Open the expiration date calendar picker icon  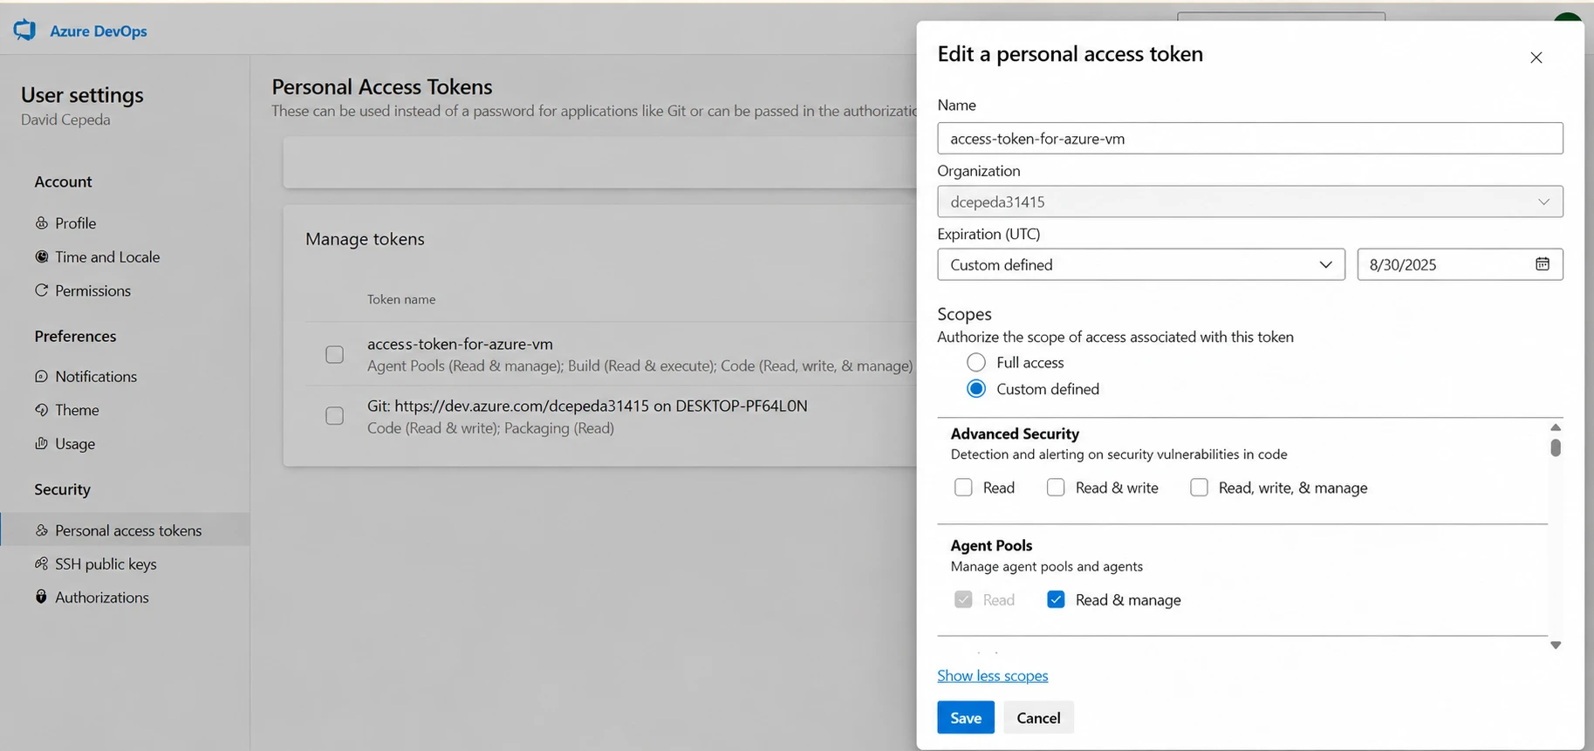click(1543, 264)
